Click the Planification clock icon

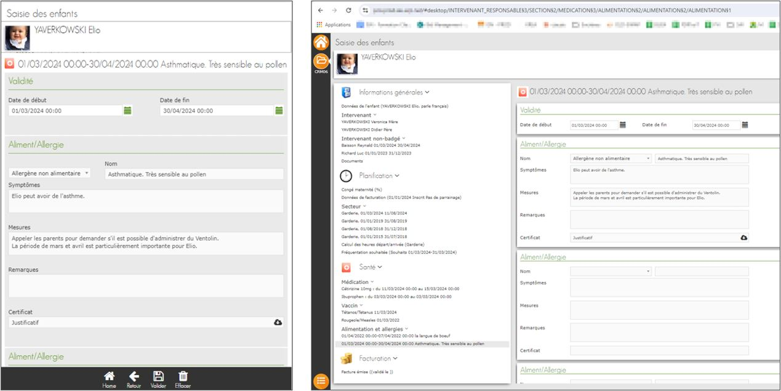click(346, 176)
